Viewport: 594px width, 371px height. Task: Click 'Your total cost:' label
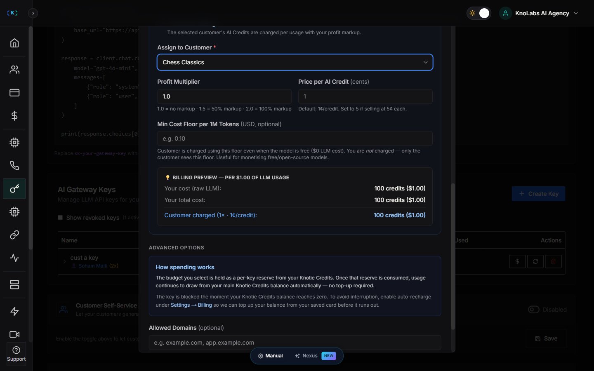(x=185, y=200)
